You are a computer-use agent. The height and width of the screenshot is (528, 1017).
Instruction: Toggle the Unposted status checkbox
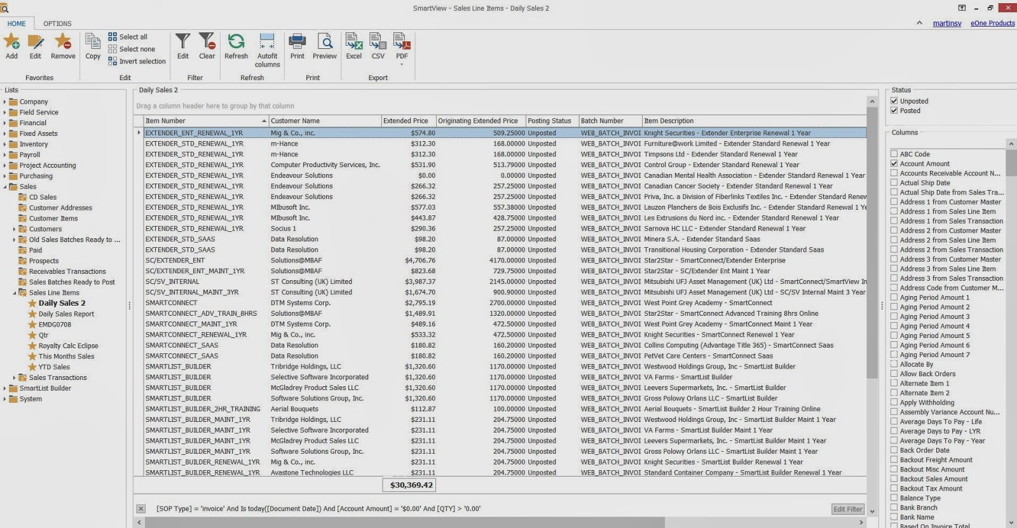coord(894,101)
